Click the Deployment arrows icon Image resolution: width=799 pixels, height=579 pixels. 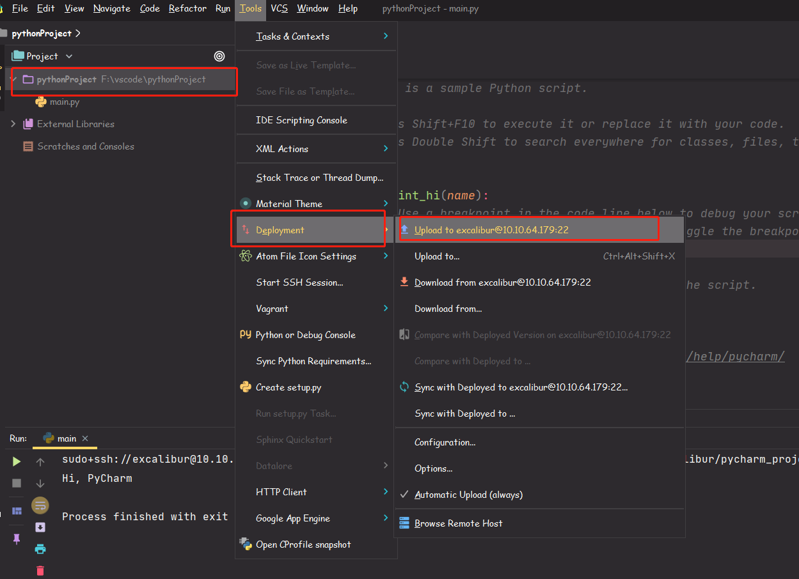tap(246, 230)
